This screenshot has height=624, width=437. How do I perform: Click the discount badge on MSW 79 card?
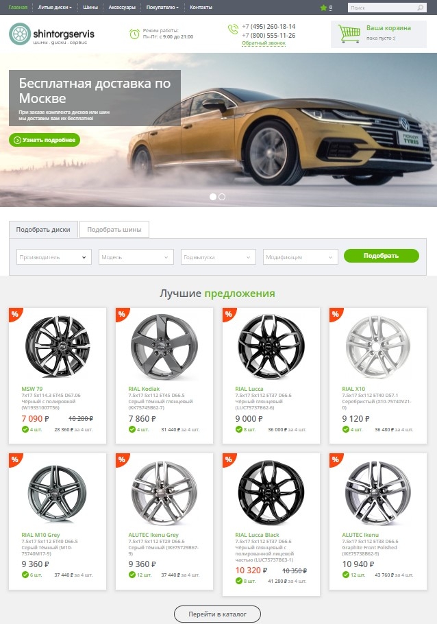point(14,314)
